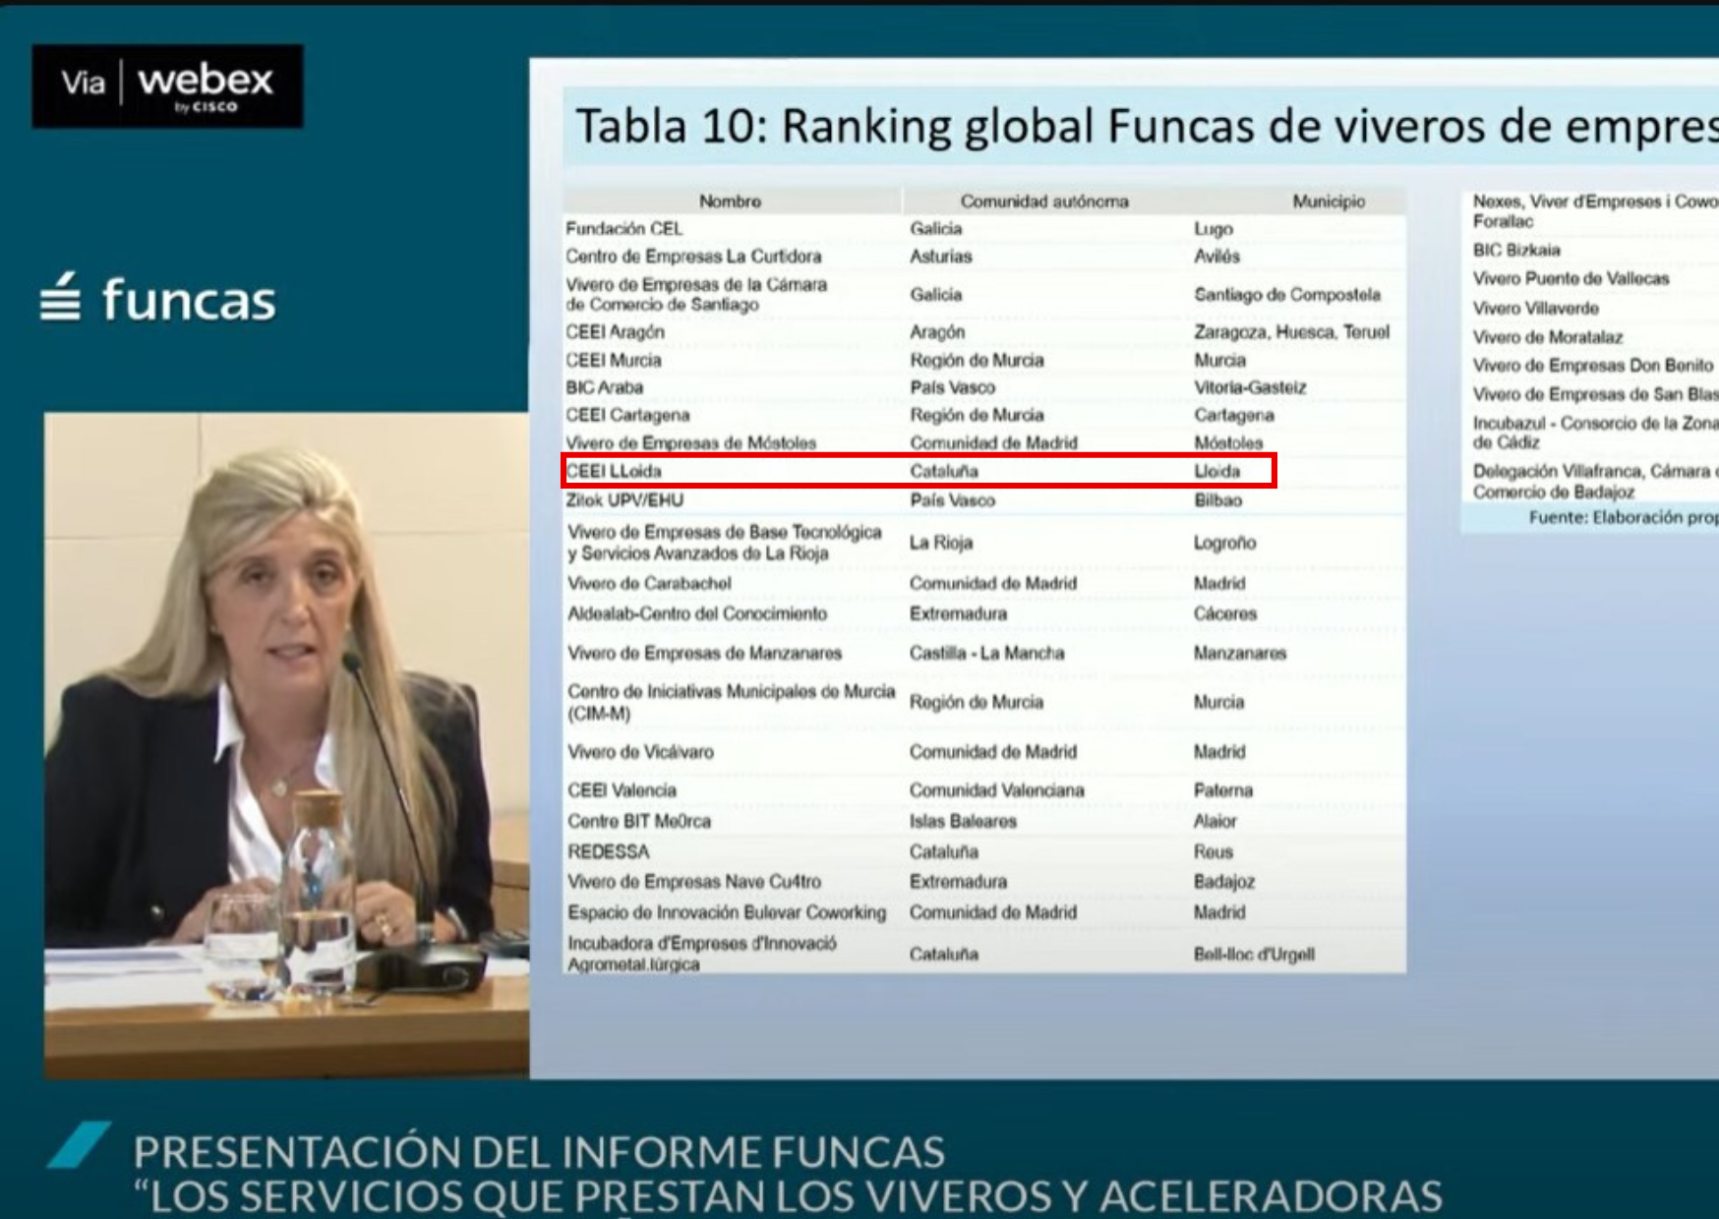Click the Municipio column header

pos(1328,202)
